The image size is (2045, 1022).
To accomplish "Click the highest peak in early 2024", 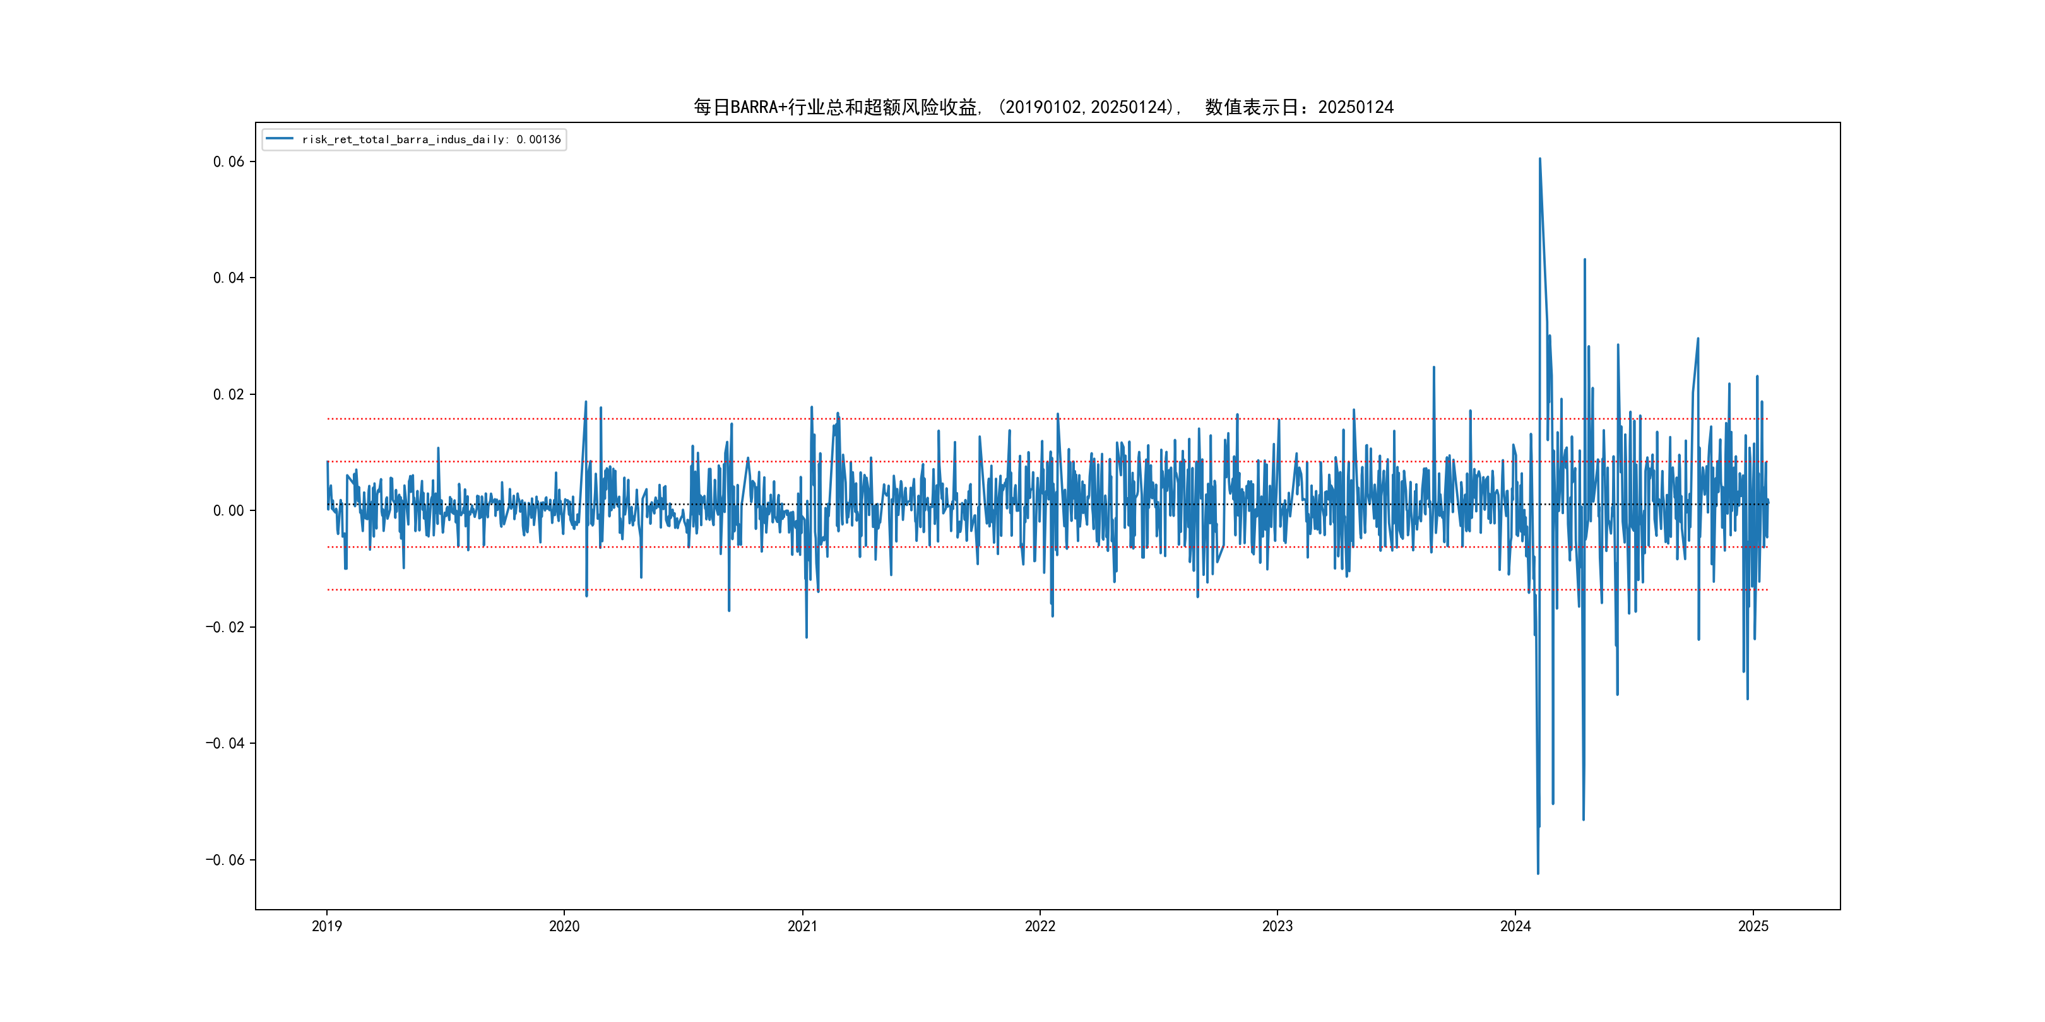I will [x=1539, y=160].
